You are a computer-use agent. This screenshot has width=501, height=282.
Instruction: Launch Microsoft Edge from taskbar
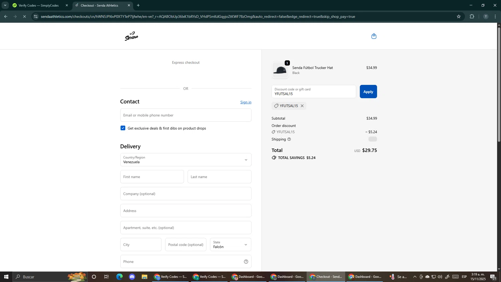[x=119, y=277]
